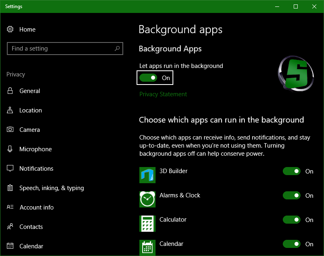Focus the Find a setting box

[65, 49]
